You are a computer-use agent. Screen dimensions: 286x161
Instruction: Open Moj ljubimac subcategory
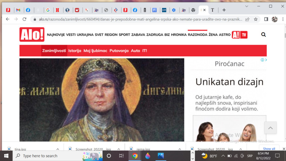[95, 51]
